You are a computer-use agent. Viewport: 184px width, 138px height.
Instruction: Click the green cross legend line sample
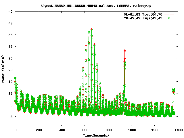coord(169,18)
